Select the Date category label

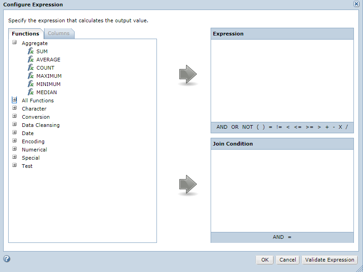28,133
